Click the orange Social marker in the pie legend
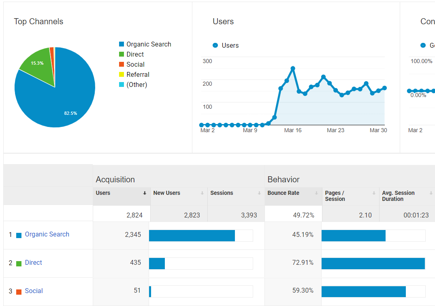 121,64
